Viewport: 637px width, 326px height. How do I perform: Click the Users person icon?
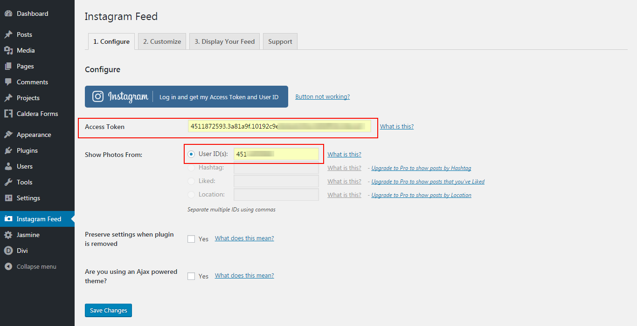point(8,166)
